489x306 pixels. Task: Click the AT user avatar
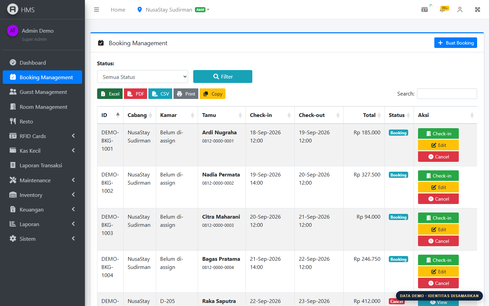point(13,31)
